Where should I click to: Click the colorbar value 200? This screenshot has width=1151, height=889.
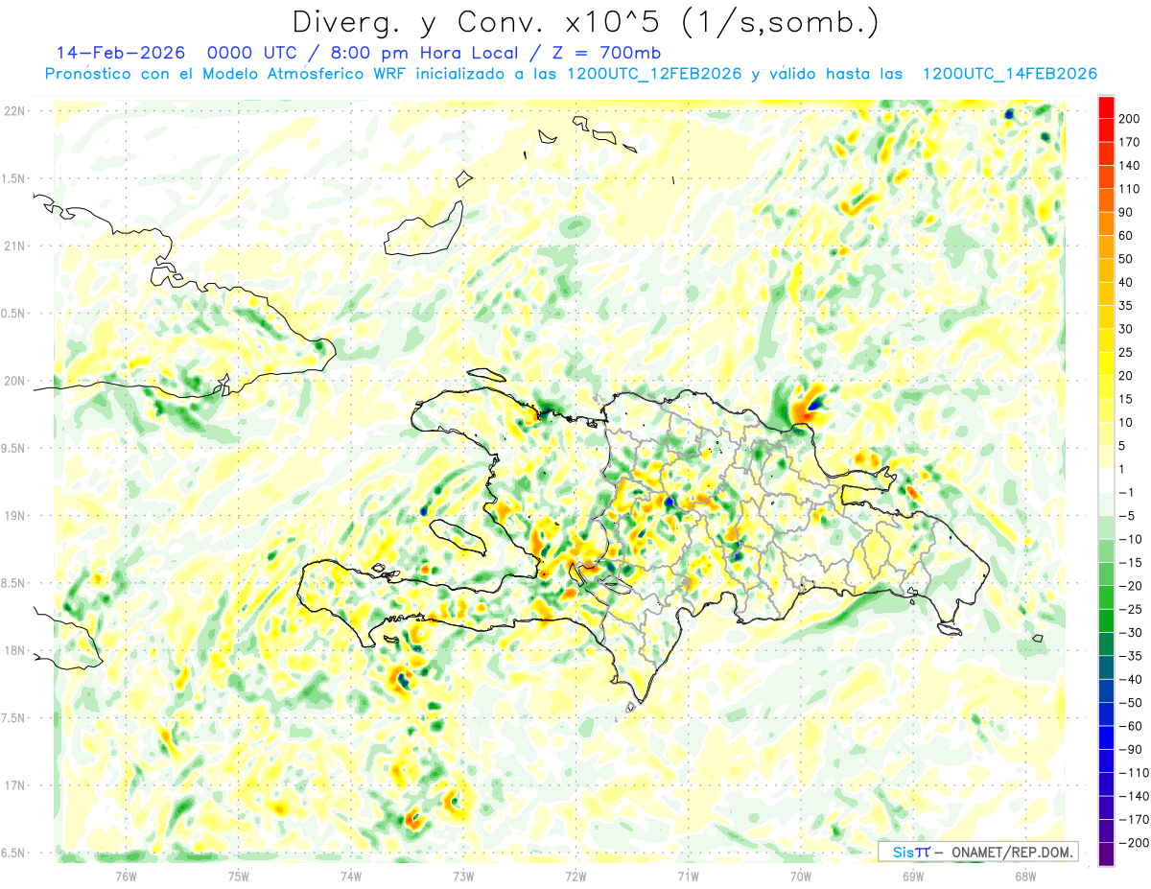(x=1130, y=118)
